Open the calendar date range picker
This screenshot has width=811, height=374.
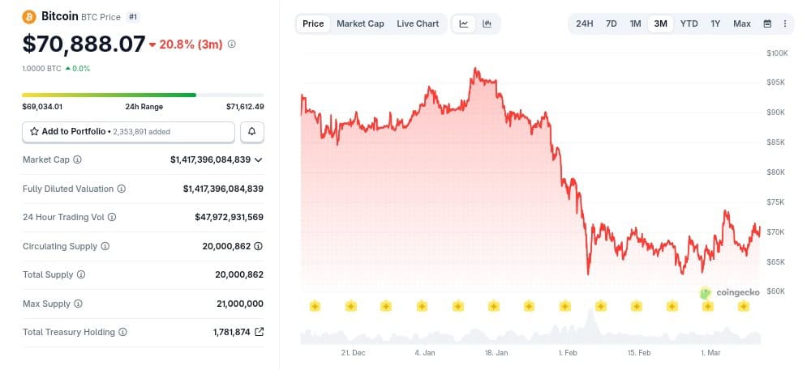coord(767,23)
